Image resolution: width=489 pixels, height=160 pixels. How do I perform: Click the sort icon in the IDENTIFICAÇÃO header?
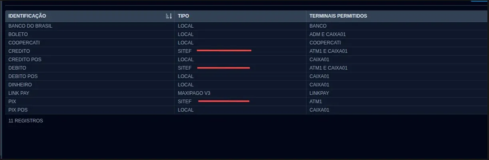169,16
